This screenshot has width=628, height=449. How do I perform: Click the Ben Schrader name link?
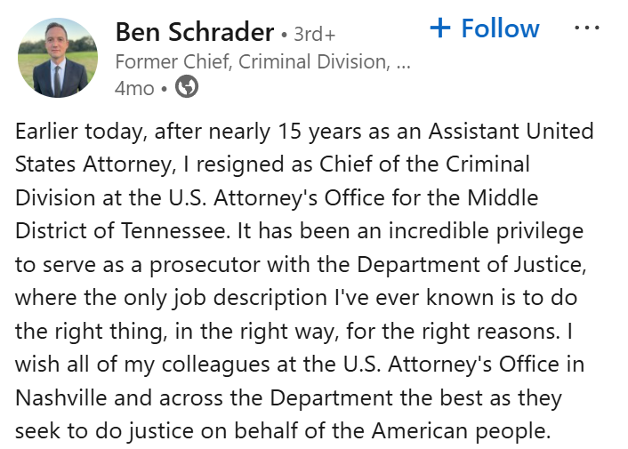pos(194,33)
